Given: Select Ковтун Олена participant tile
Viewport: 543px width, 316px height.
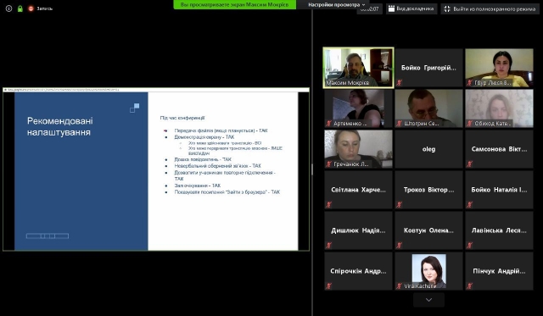Looking at the screenshot, I should [x=428, y=230].
